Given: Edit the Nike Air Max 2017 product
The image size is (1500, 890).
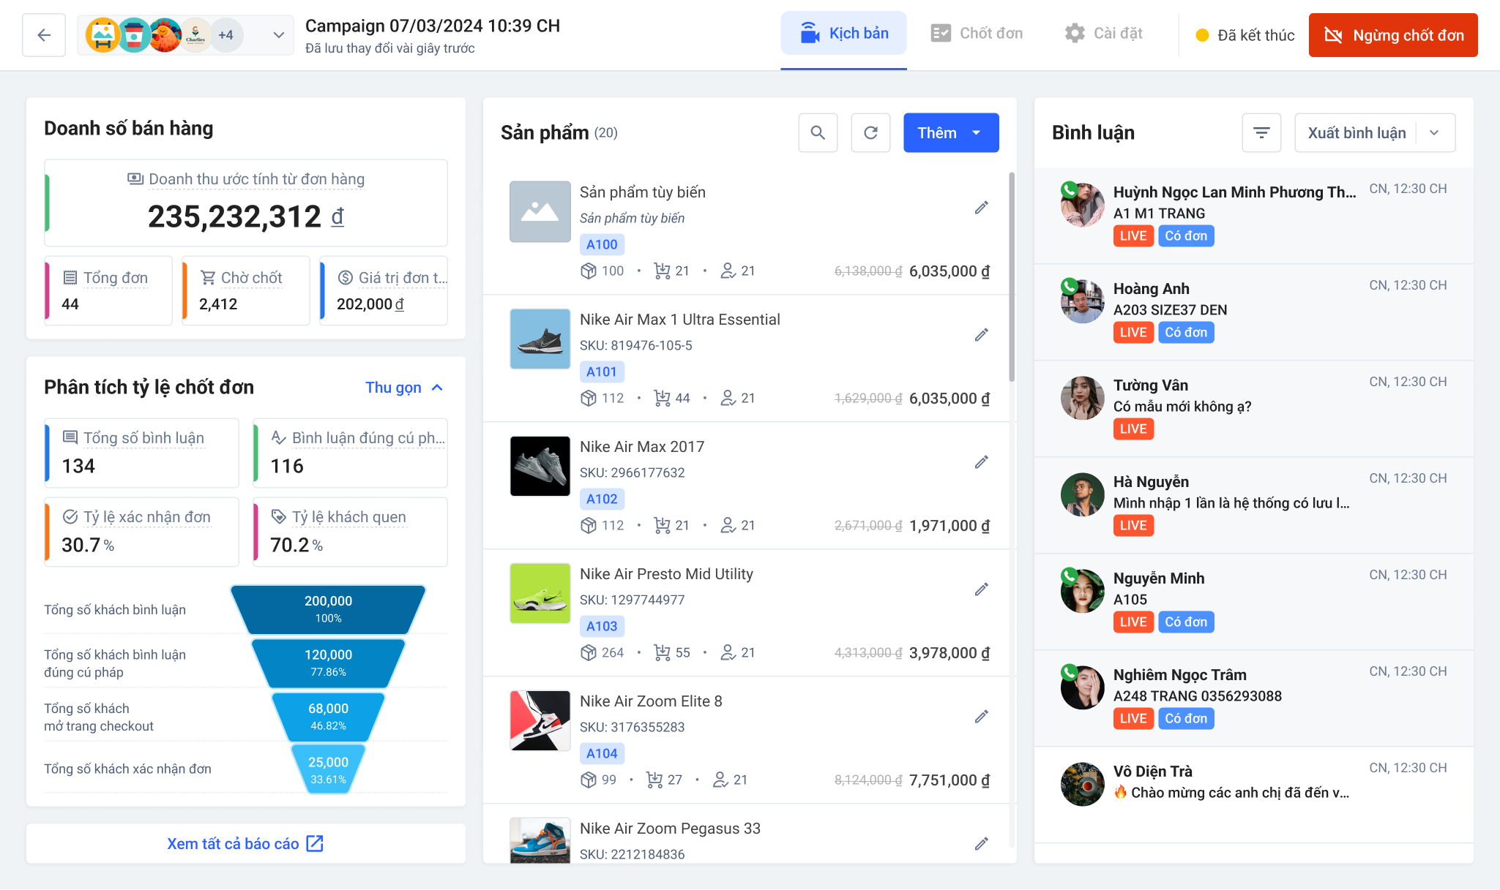Looking at the screenshot, I should 982,462.
